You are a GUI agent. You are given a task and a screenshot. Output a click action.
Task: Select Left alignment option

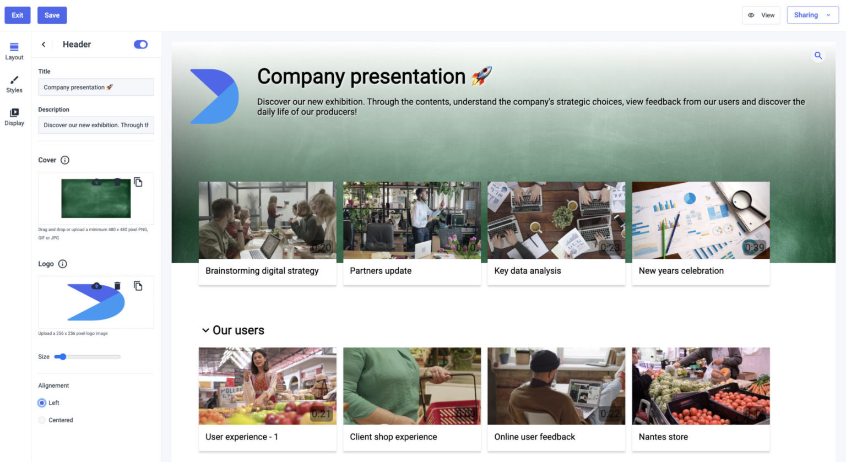(41, 403)
